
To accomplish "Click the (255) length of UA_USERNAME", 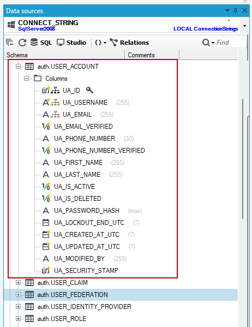I will pos(123,103).
